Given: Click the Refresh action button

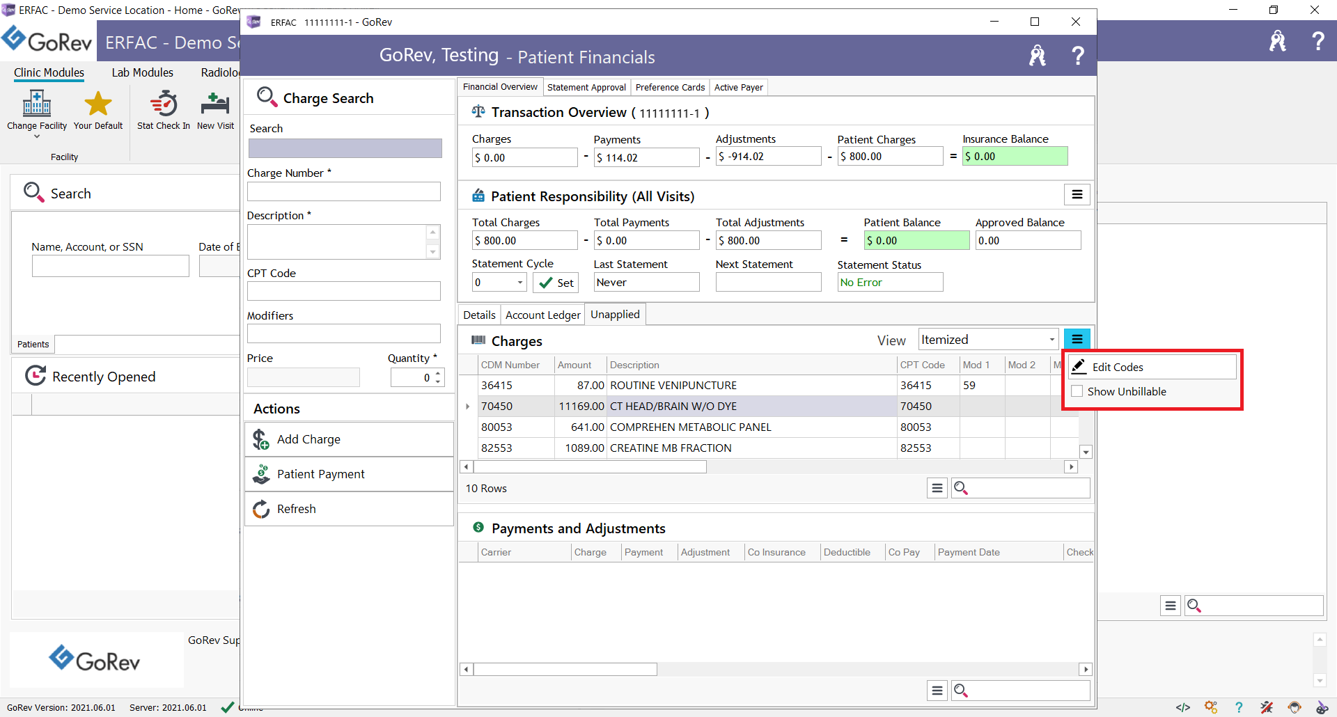Looking at the screenshot, I should (x=349, y=509).
